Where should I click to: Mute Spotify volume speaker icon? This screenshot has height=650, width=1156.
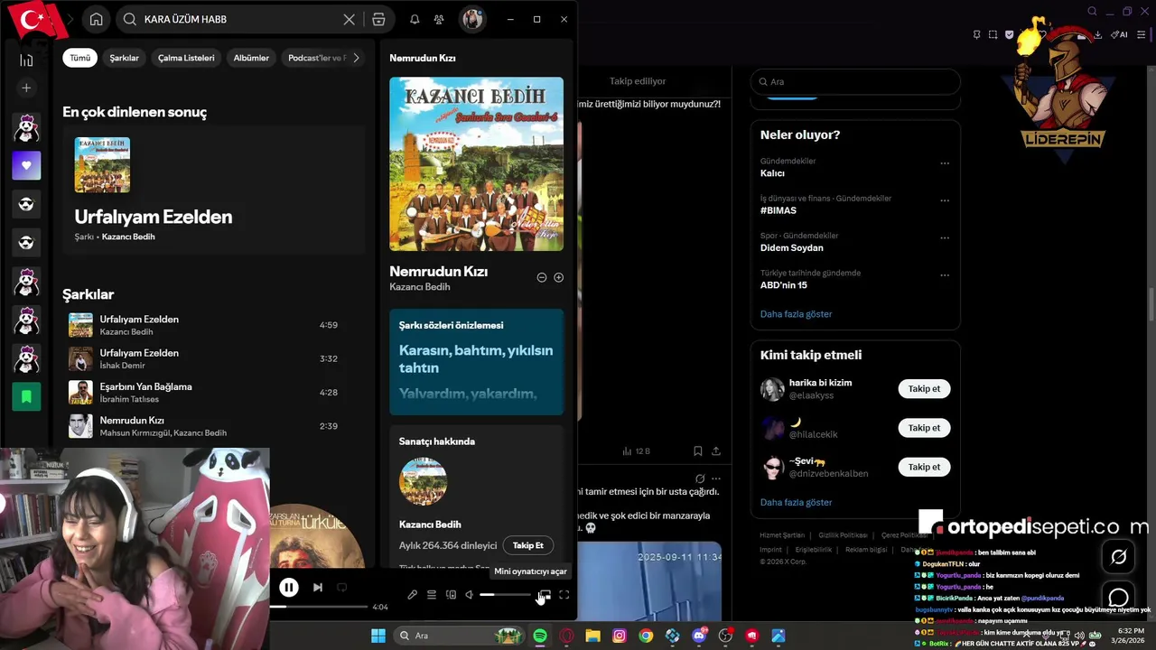click(x=469, y=595)
